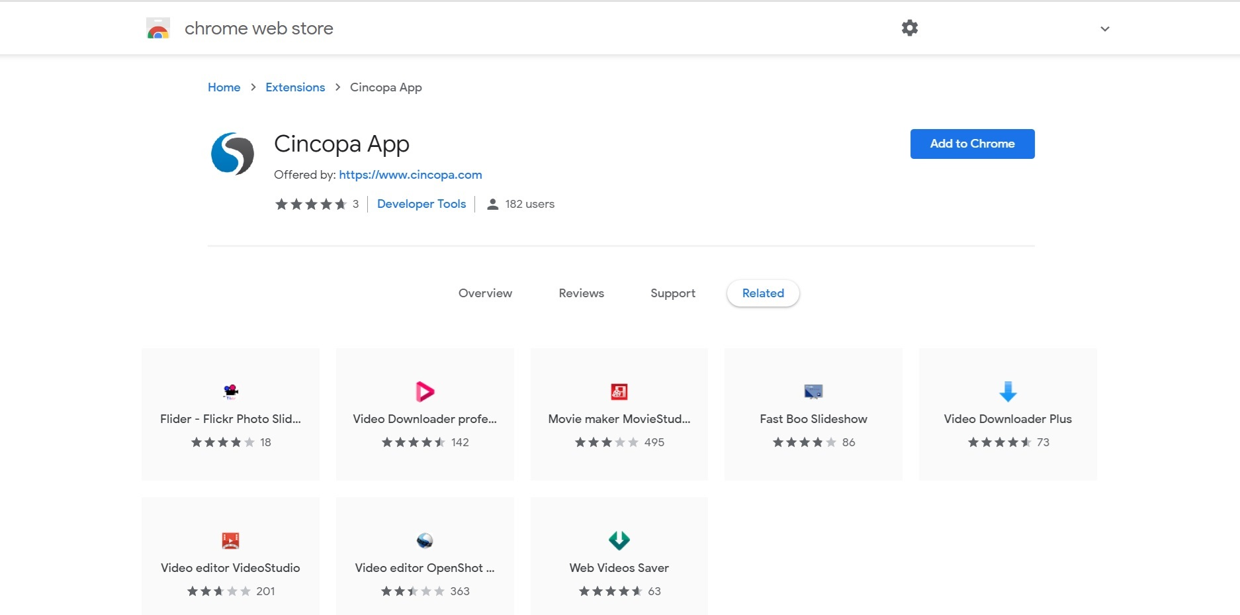Select the Support tab
Screen dimensions: 1240x615
coord(672,293)
